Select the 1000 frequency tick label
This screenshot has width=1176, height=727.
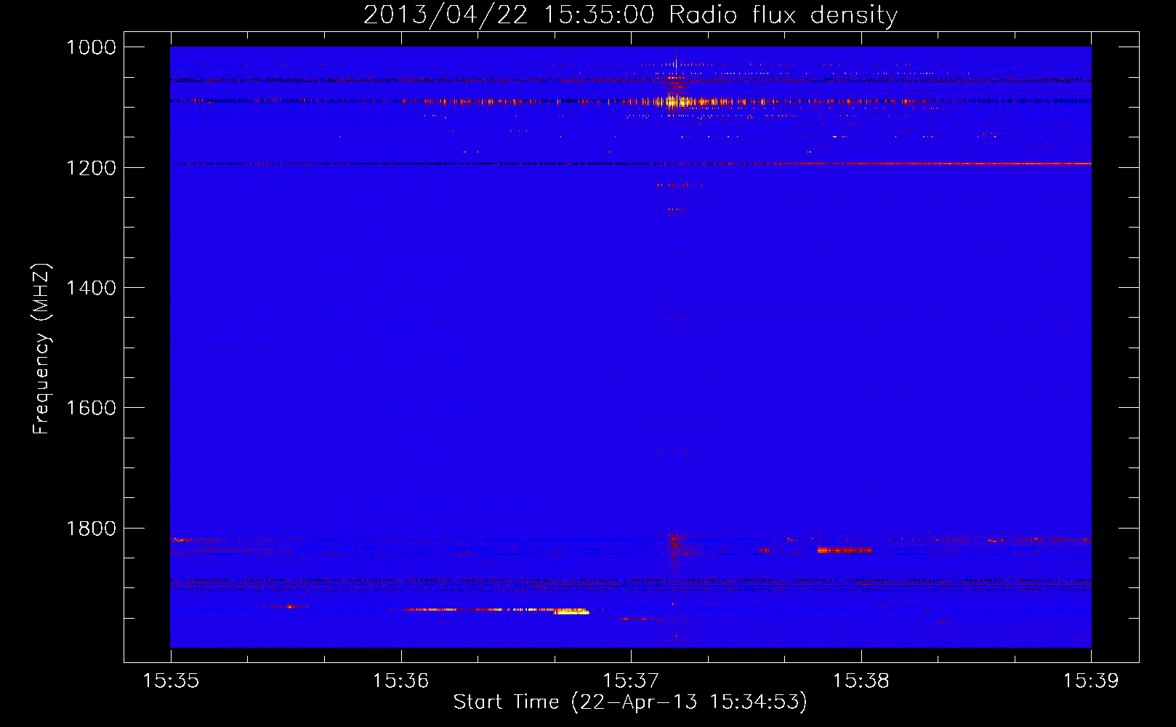pos(92,47)
